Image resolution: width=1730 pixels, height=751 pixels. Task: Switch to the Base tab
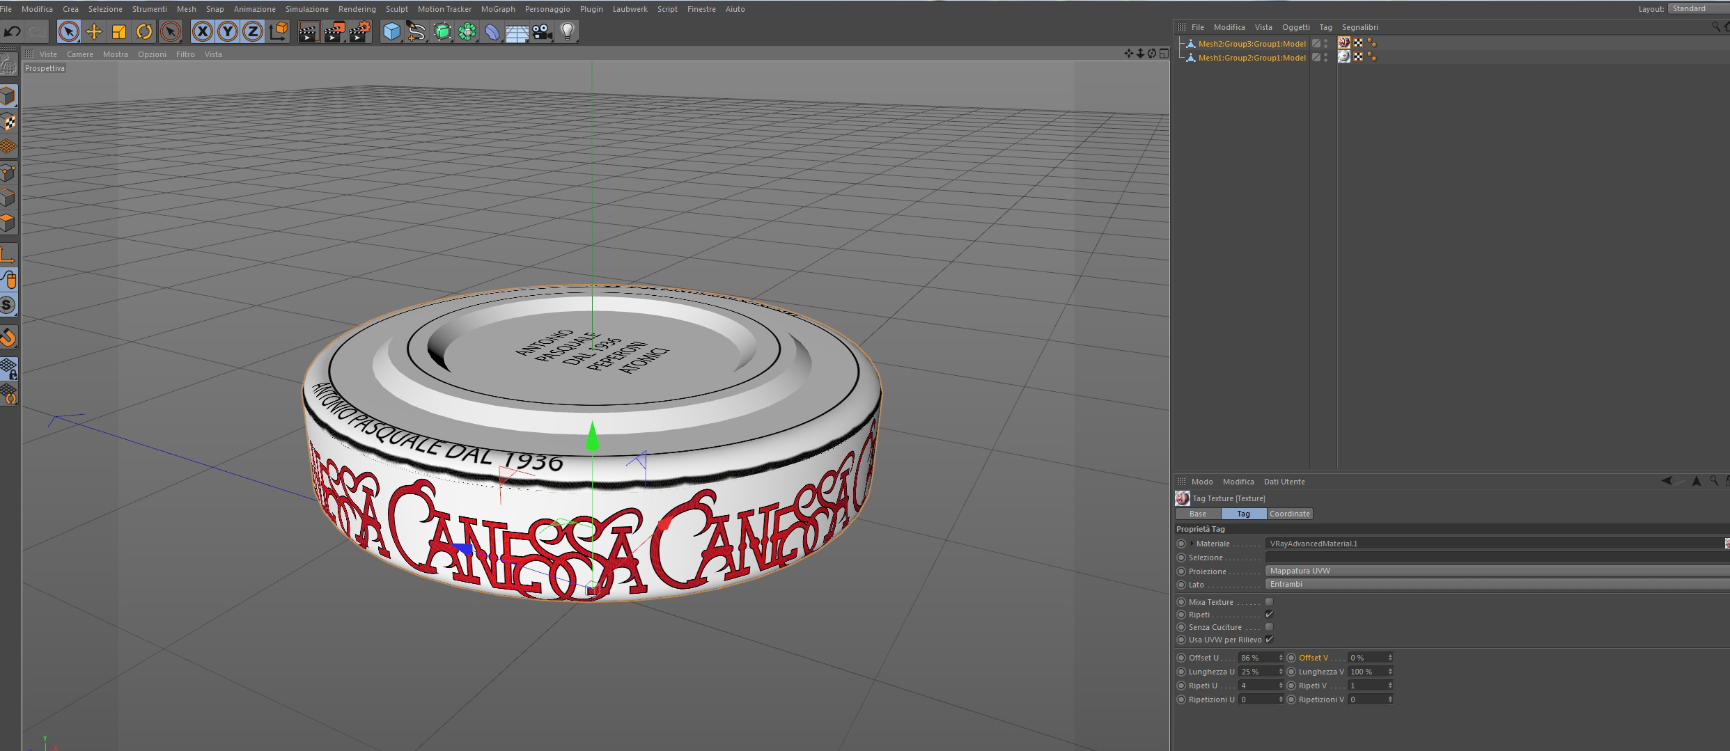pos(1198,514)
